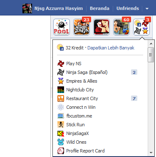Select Play NS from the apps list

pos(74,64)
